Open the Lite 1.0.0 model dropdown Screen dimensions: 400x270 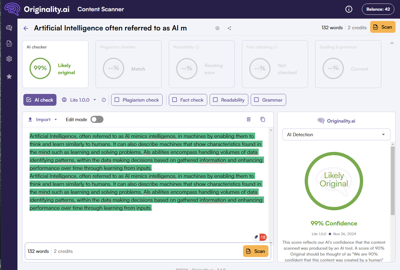pyautogui.click(x=80, y=100)
